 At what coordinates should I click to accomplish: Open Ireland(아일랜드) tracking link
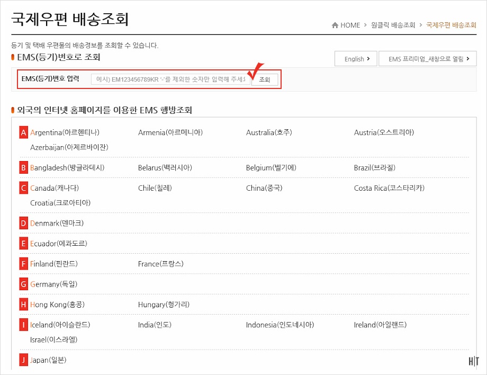pyautogui.click(x=380, y=325)
